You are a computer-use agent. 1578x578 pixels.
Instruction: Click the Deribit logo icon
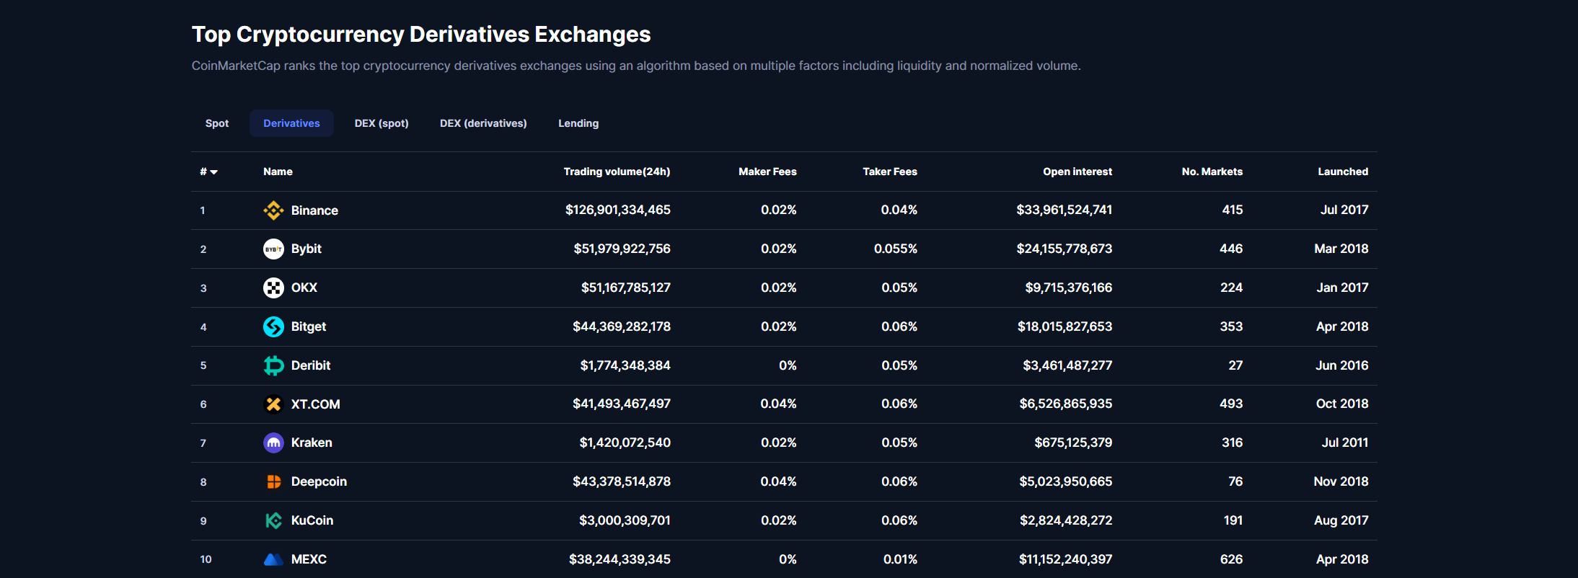pyautogui.click(x=273, y=365)
